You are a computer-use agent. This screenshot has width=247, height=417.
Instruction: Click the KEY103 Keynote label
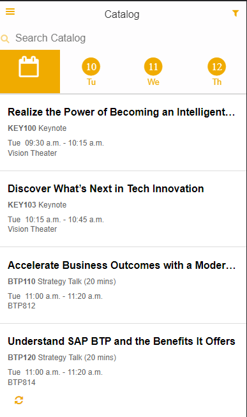tap(37, 205)
